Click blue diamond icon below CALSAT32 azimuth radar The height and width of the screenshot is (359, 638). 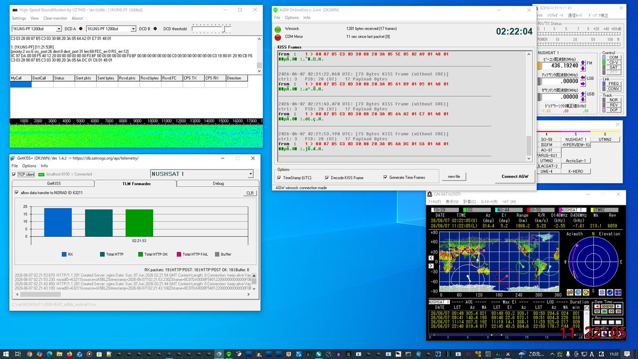coord(577,291)
